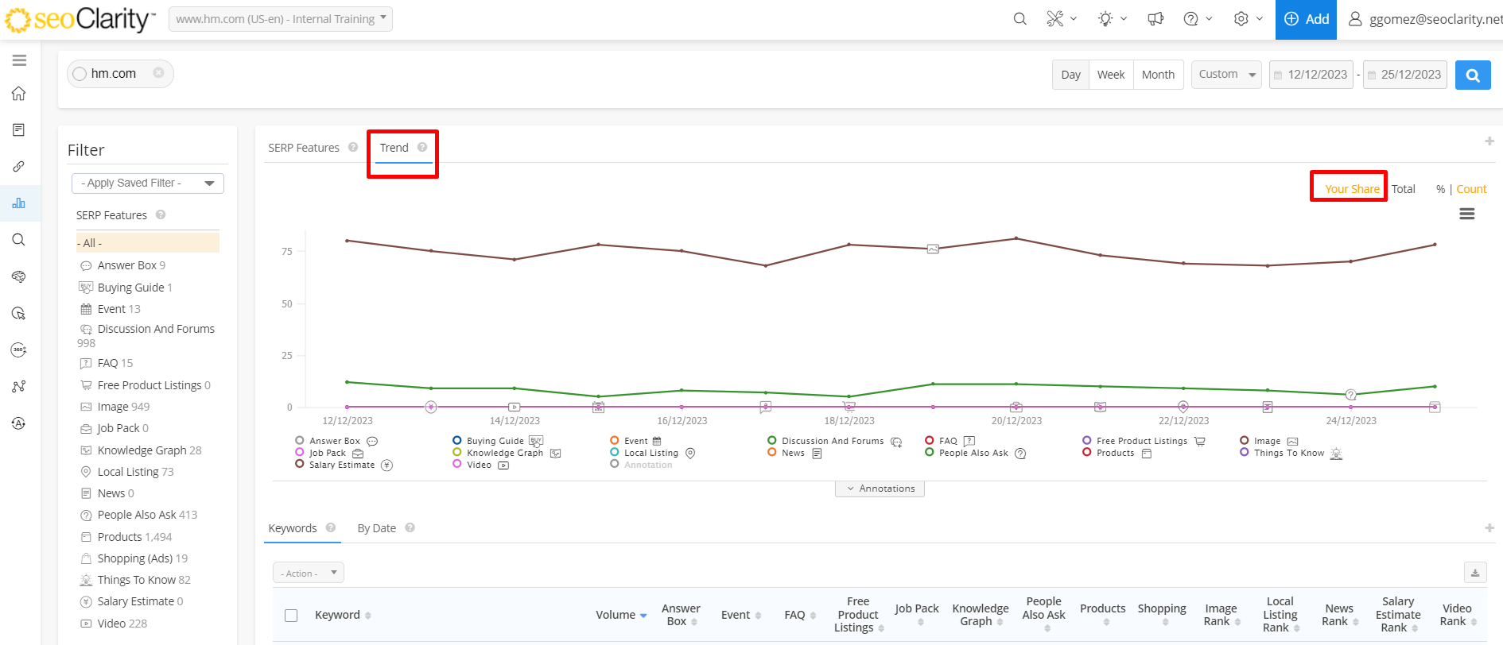Click the search magnifier icon in top bar
This screenshot has height=645, width=1503.
point(1019,19)
